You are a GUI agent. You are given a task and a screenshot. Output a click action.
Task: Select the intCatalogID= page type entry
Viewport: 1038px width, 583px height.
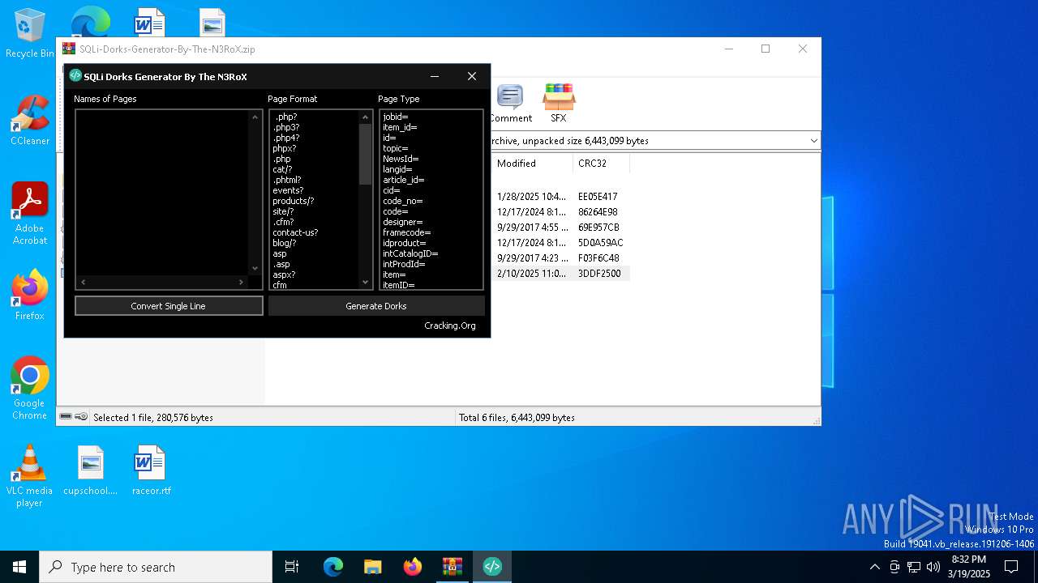410,253
